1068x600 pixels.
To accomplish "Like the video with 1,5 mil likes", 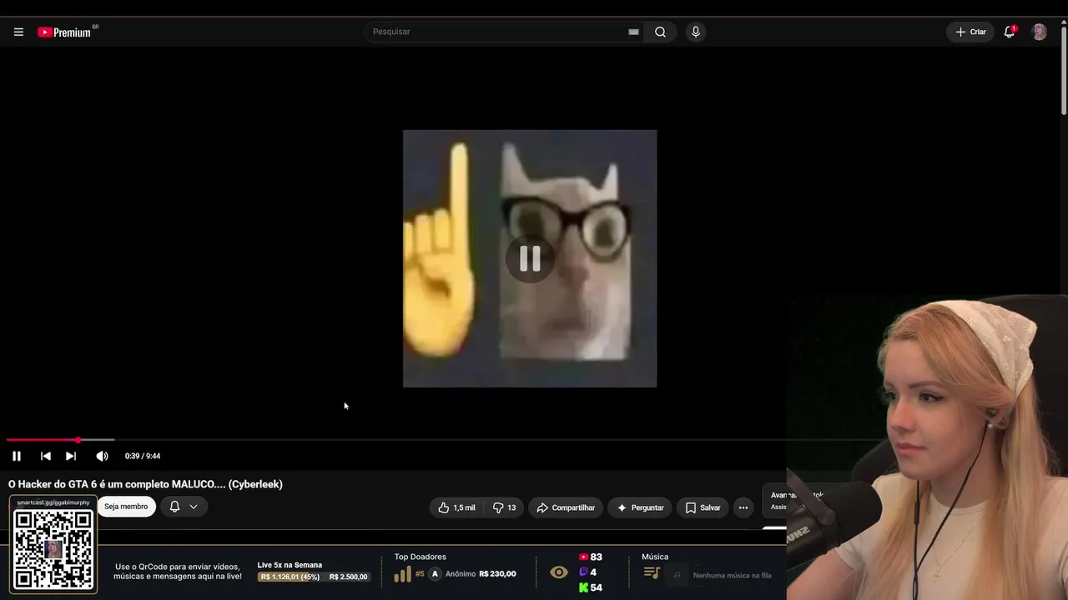I will click(x=456, y=507).
